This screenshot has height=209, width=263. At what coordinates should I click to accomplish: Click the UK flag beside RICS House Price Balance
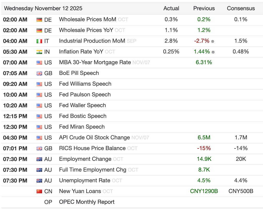point(39,149)
